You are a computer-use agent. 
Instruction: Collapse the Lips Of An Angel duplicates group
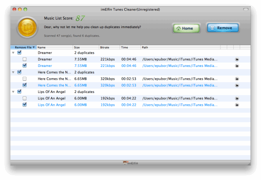point(13,92)
